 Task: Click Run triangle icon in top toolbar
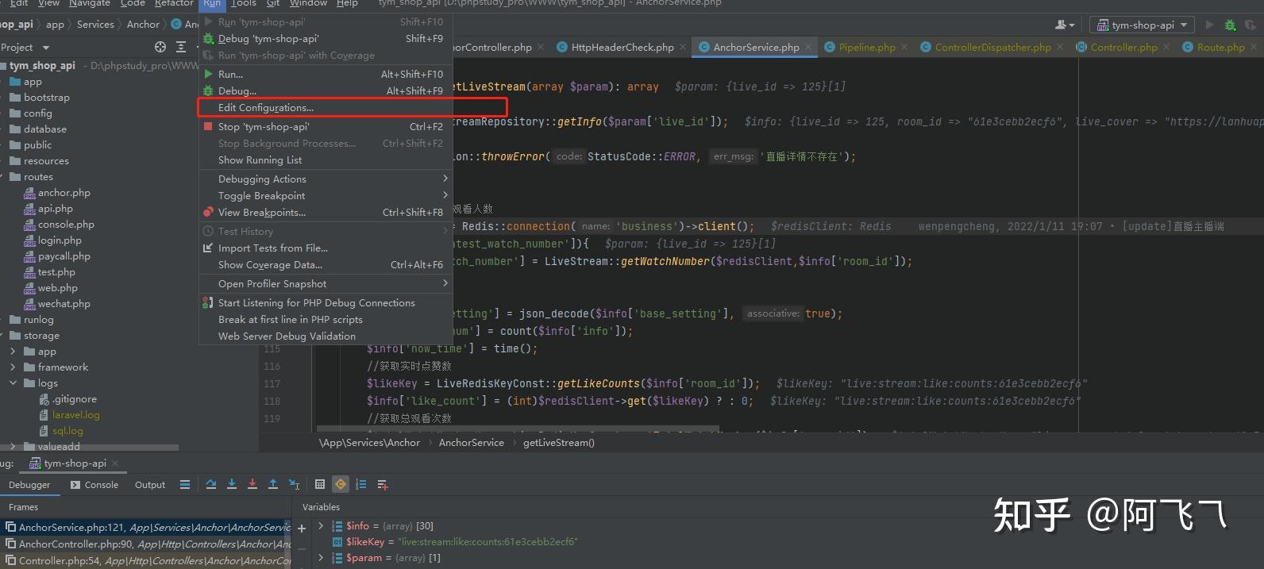[x=1210, y=25]
